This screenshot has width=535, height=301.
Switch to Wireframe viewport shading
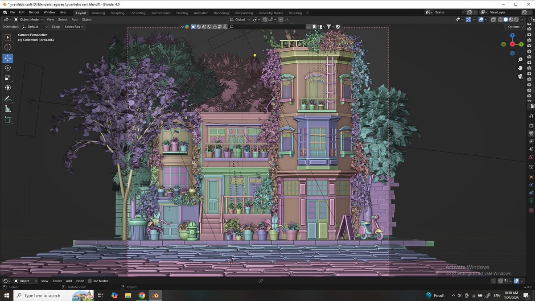500,20
